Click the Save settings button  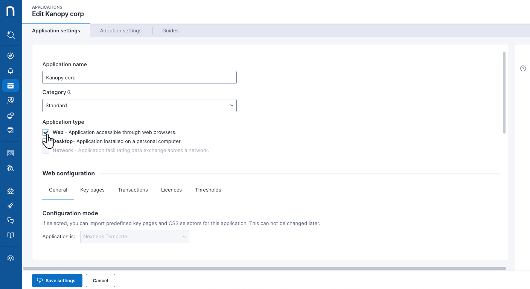[x=57, y=281]
